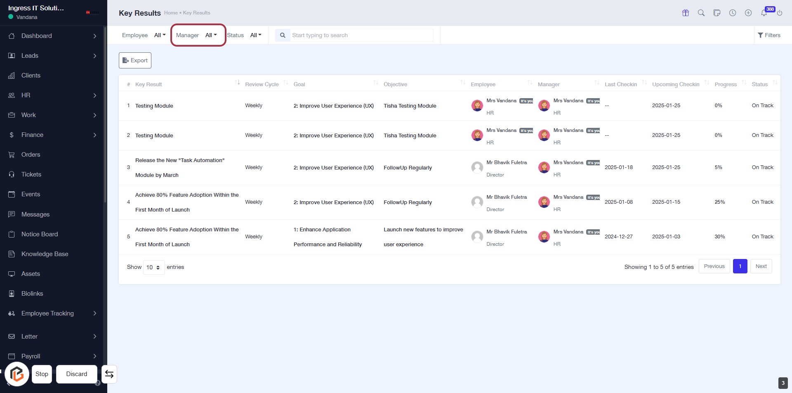Sort the table by Progress column

tap(726, 84)
